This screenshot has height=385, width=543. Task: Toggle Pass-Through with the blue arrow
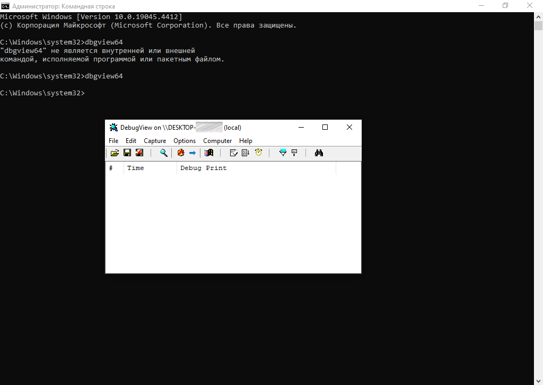pyautogui.click(x=192, y=153)
